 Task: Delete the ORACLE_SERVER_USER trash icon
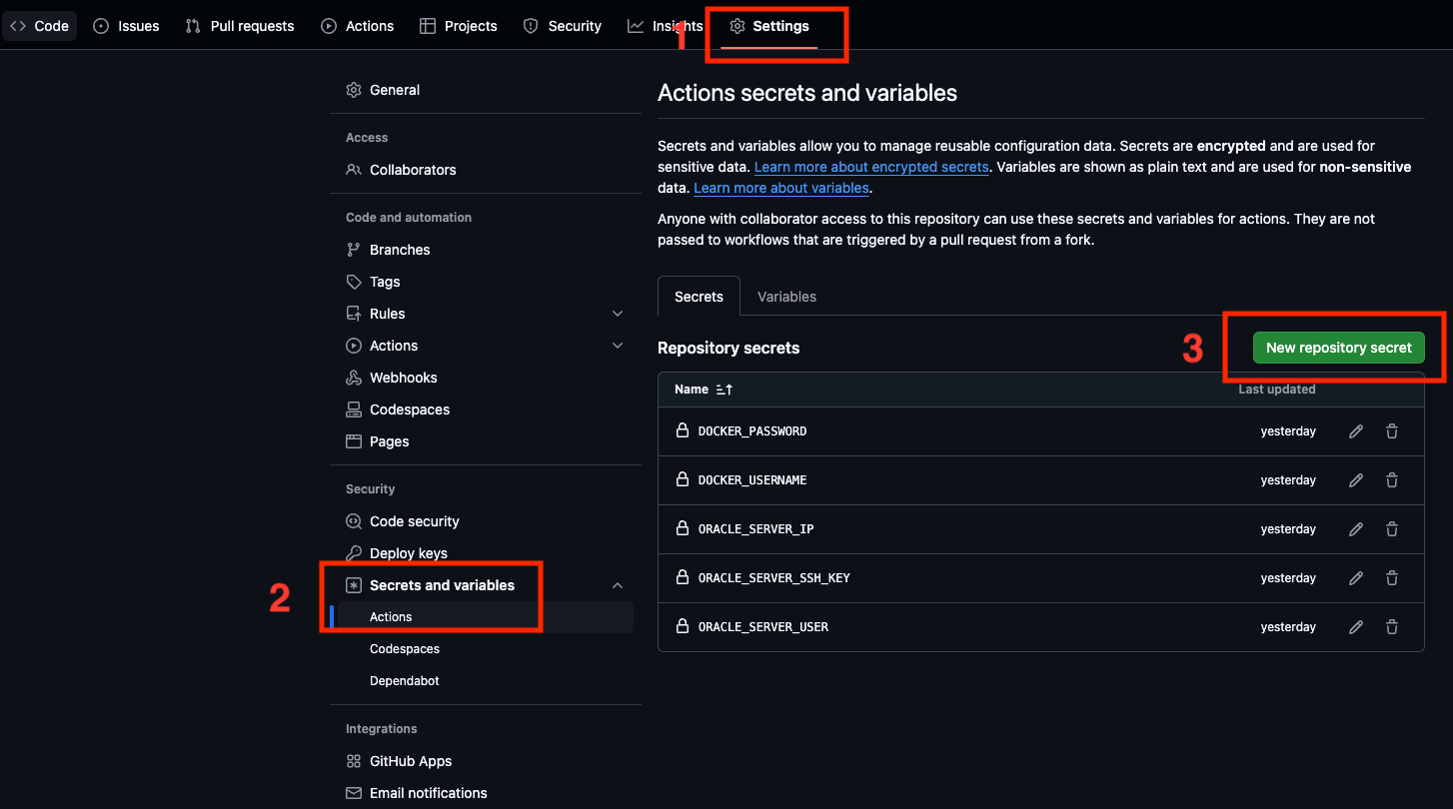(1392, 627)
